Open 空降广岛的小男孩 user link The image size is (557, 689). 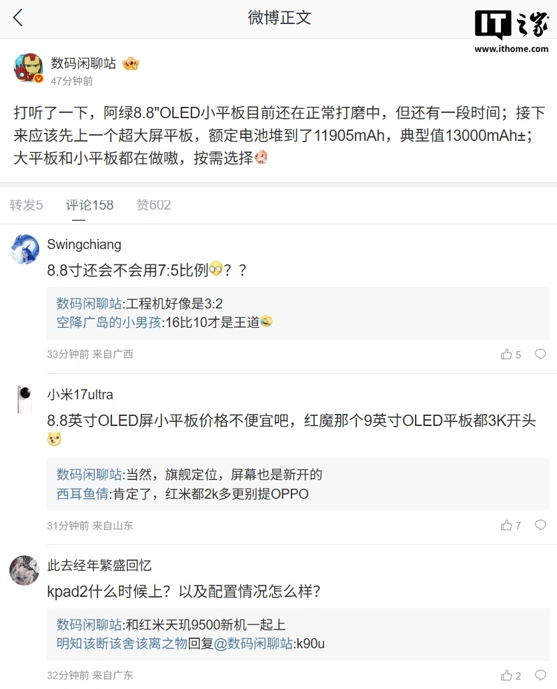pyautogui.click(x=109, y=322)
